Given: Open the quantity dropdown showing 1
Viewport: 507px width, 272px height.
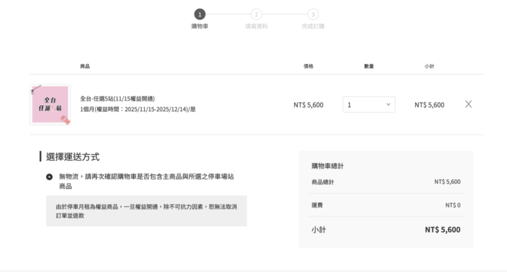Looking at the screenshot, I should 368,105.
